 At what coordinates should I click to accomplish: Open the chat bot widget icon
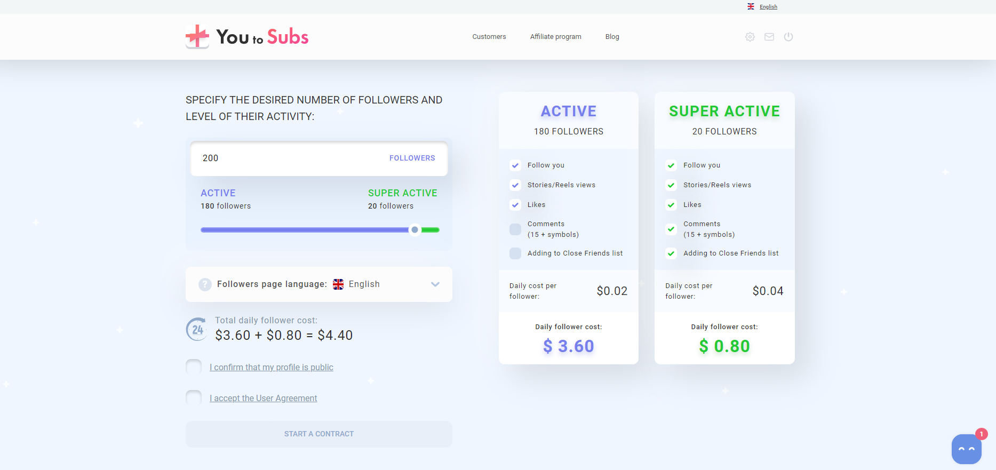(966, 449)
